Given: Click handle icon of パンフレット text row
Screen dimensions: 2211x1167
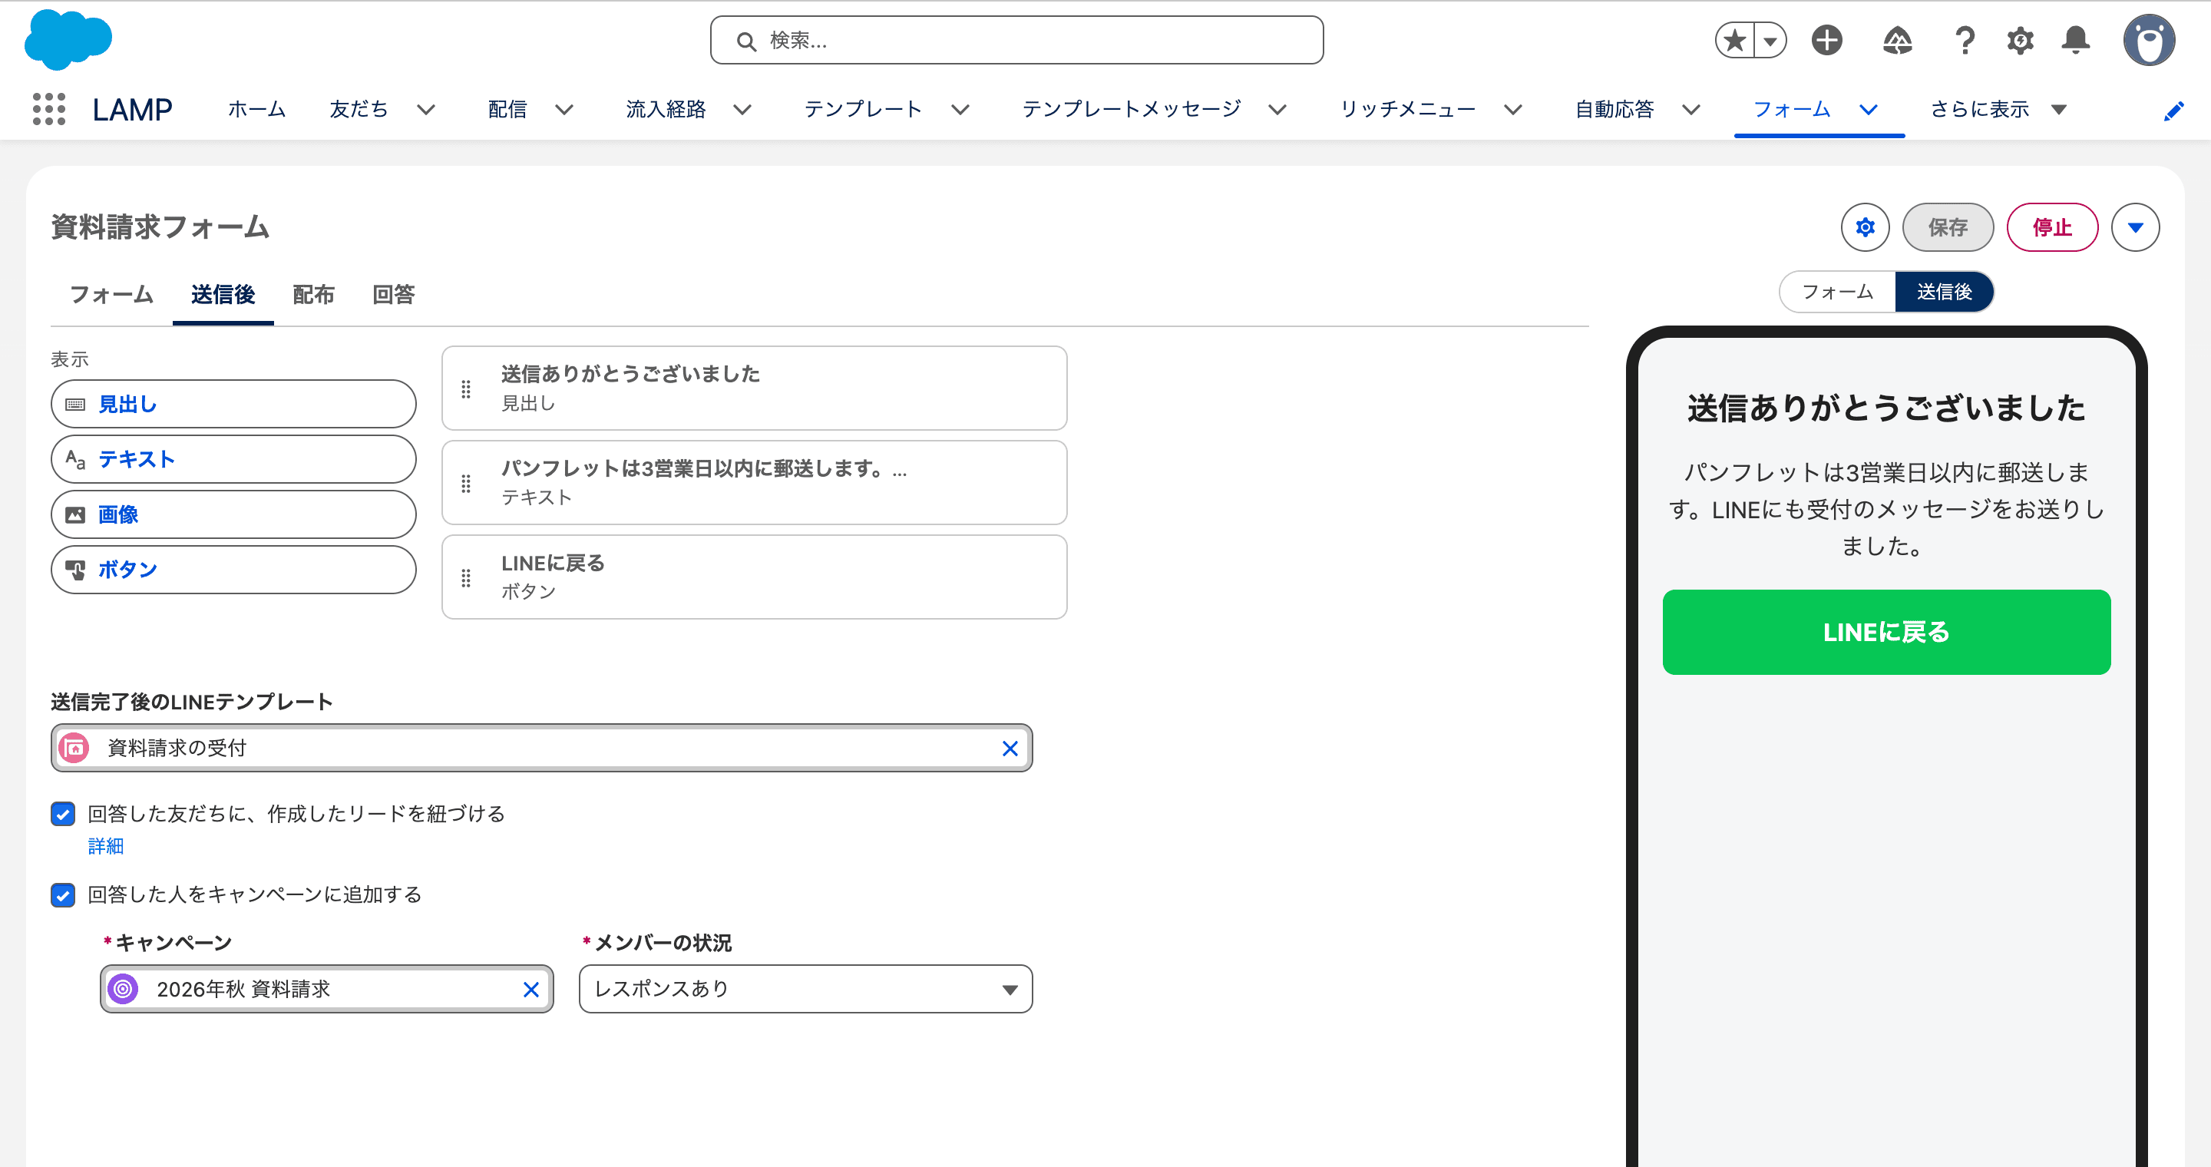Looking at the screenshot, I should point(466,483).
